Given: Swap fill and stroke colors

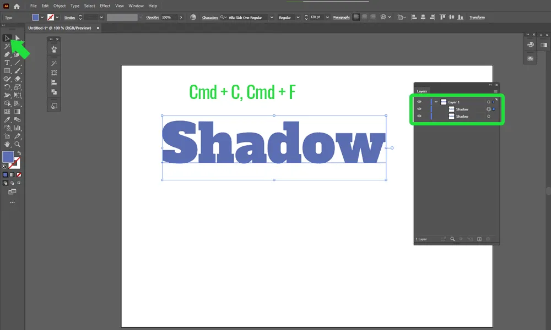Looking at the screenshot, I should click(19, 153).
